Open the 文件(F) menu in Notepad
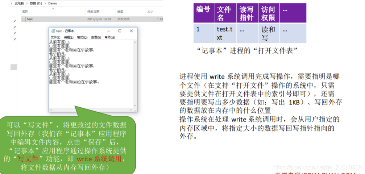365x174 pixels. (55, 37)
